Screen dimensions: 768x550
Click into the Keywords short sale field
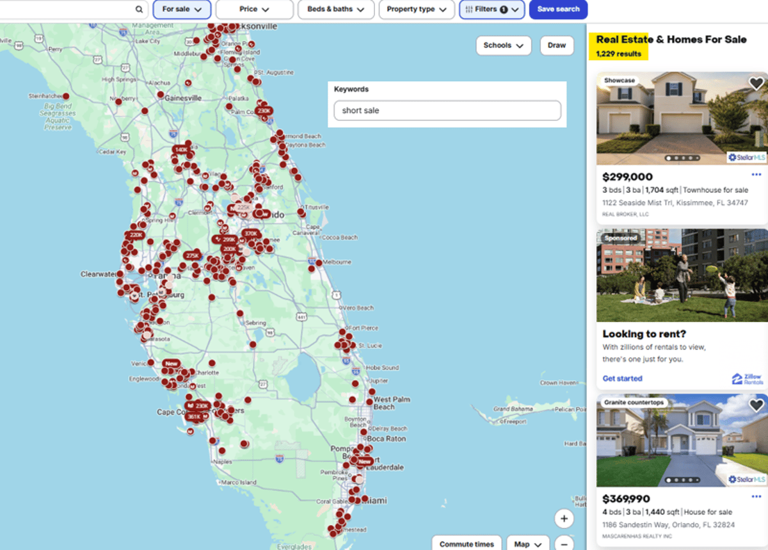[x=447, y=111]
